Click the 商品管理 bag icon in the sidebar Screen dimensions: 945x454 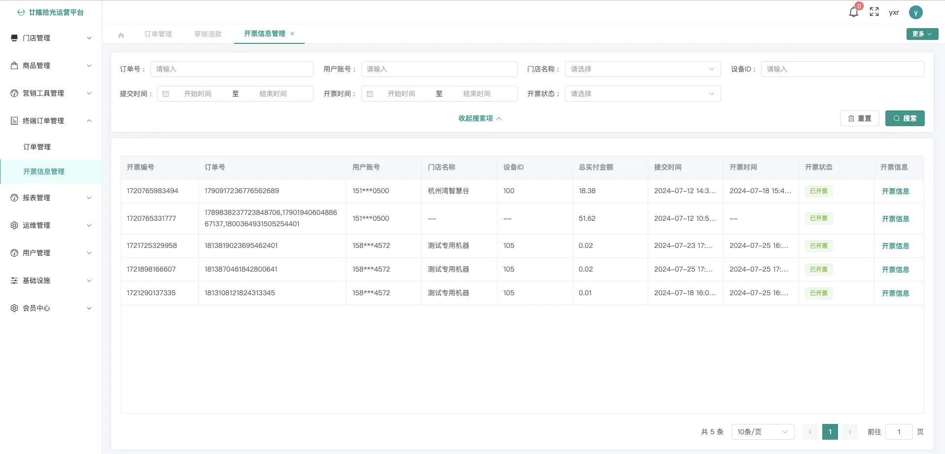14,66
